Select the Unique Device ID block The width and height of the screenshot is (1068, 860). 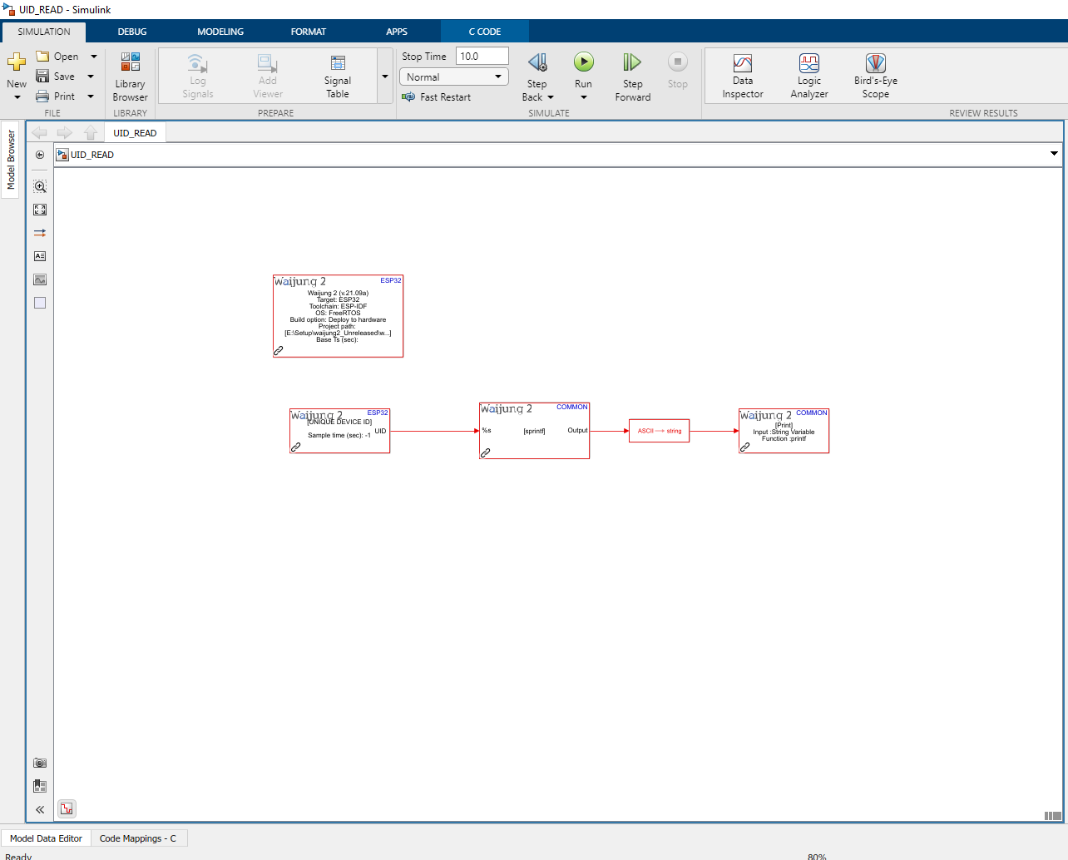click(339, 430)
